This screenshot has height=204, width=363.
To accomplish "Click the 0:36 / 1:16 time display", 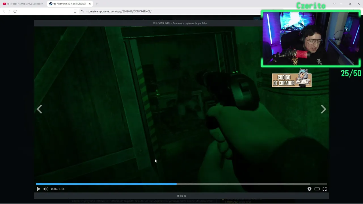I will 58,189.
